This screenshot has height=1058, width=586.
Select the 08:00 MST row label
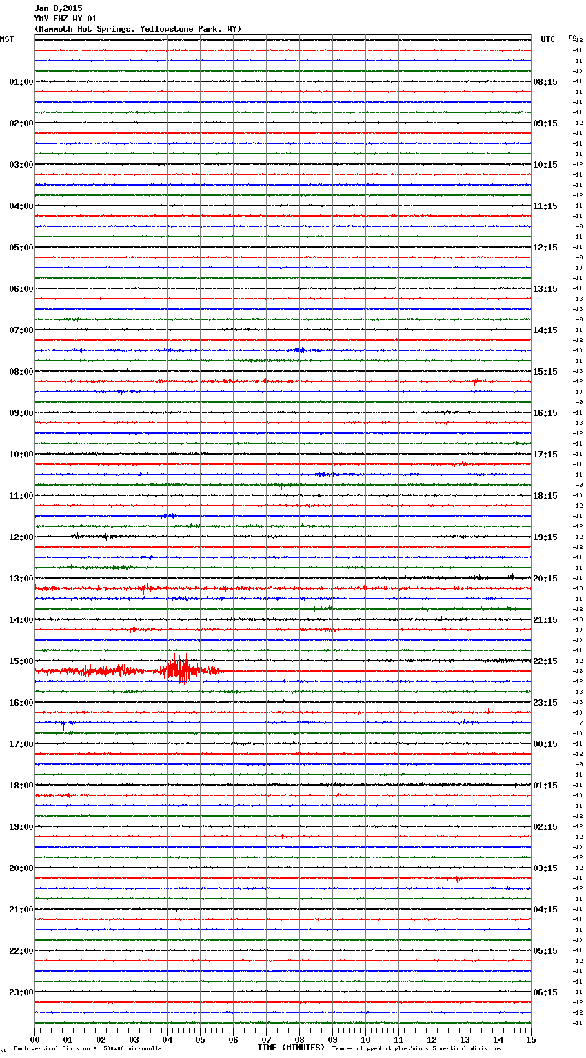[21, 372]
